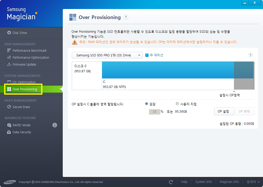Expand the Samsung SSD 850 PRO drive dropdown
Viewport: 263px width, 187px height.
click(107, 55)
